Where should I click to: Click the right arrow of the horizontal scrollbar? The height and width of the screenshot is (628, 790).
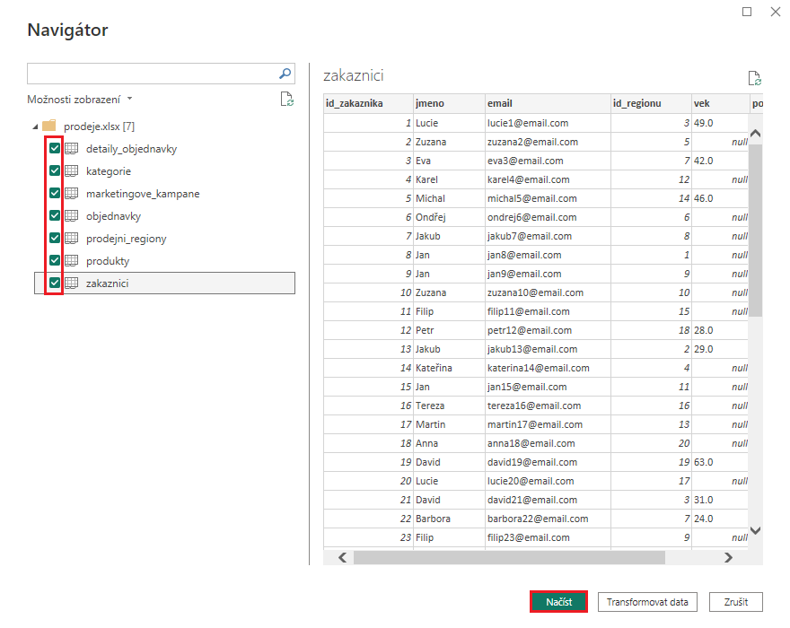tap(729, 557)
